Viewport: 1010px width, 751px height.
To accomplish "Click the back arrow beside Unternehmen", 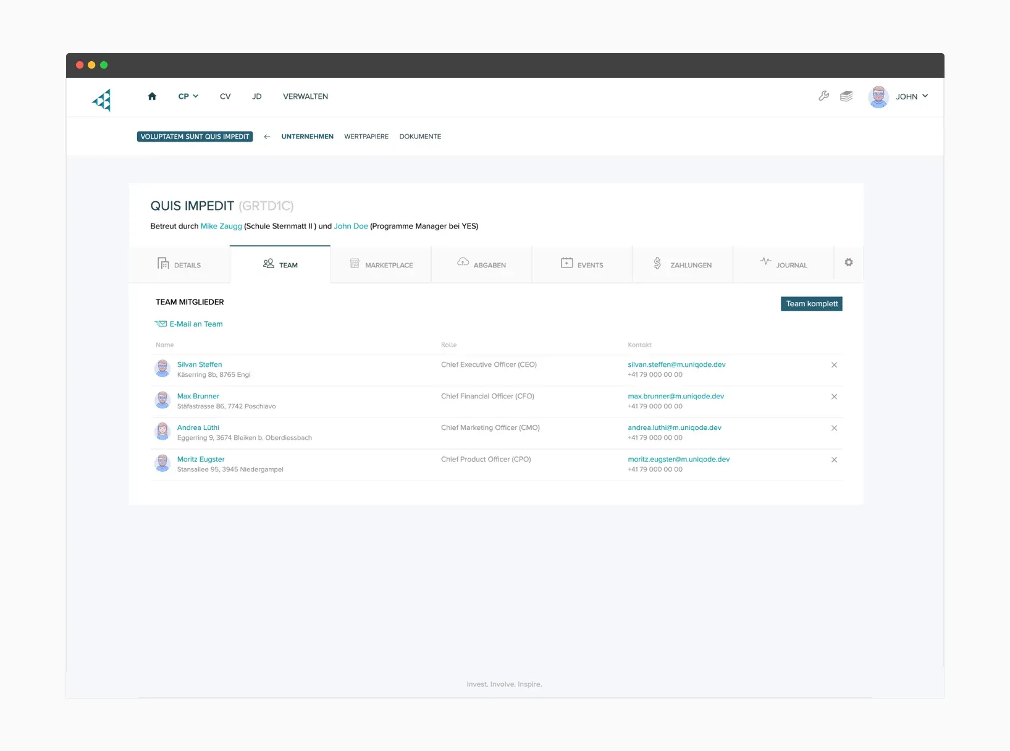I will (x=267, y=136).
